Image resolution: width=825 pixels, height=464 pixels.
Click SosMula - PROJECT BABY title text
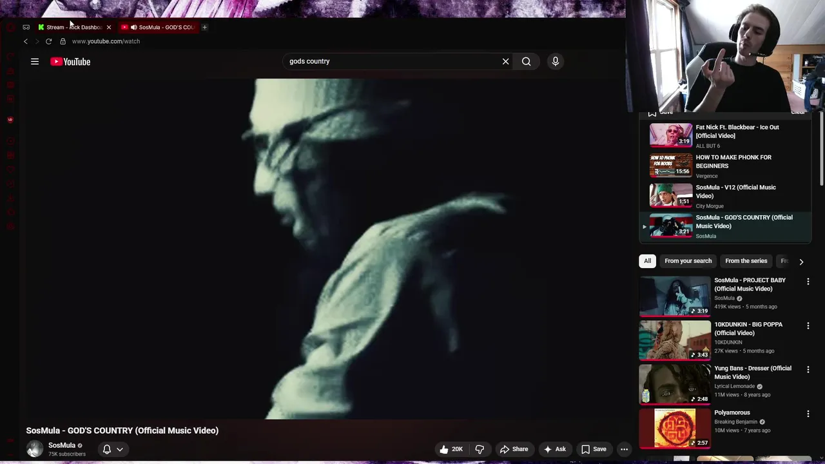coord(750,284)
